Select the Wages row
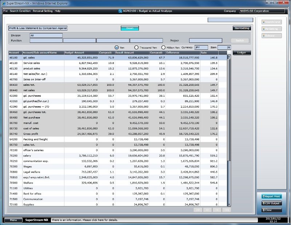The height and width of the screenshot is (225, 291). point(117,166)
